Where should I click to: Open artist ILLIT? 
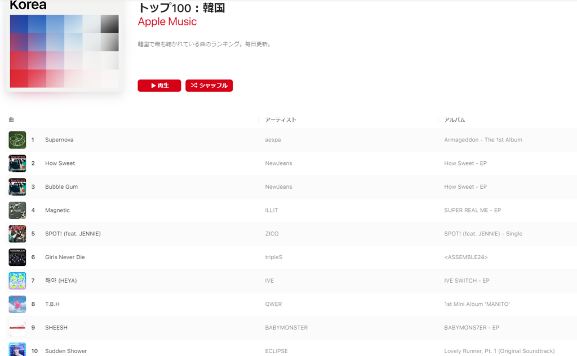click(x=272, y=210)
